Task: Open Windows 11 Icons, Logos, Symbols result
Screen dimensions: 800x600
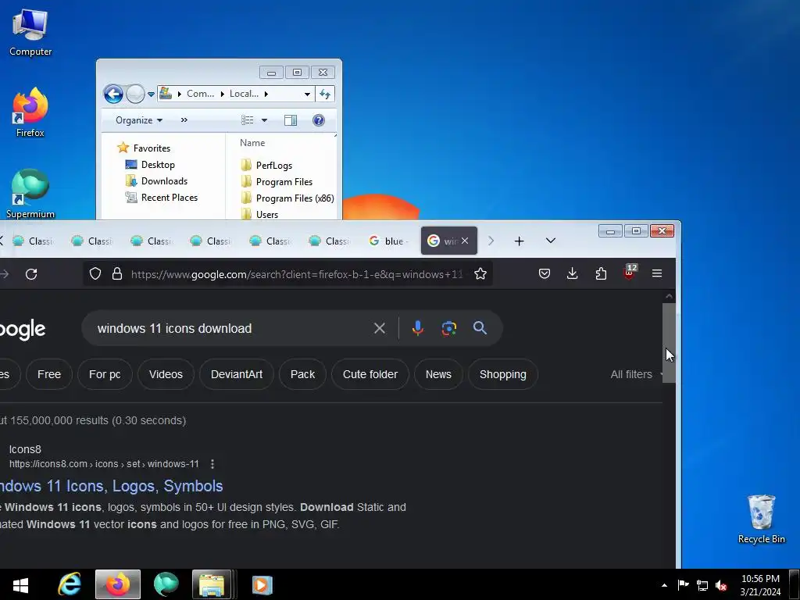Action: tap(111, 486)
